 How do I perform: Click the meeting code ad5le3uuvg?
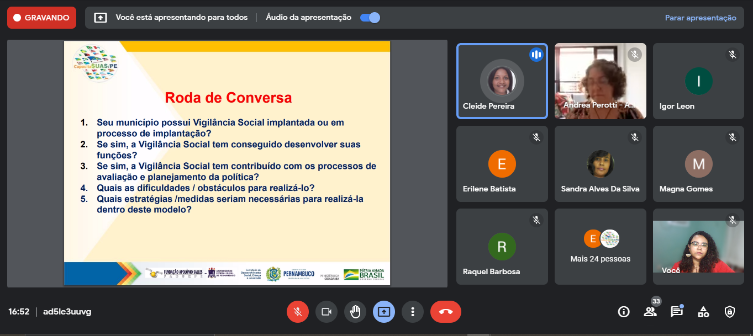[x=67, y=312]
